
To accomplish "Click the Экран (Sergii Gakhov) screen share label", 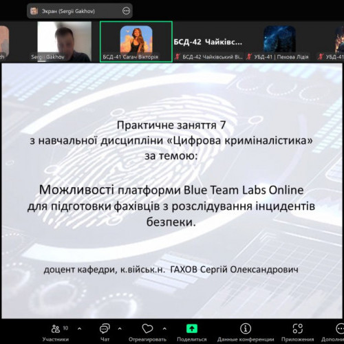I will (68, 11).
